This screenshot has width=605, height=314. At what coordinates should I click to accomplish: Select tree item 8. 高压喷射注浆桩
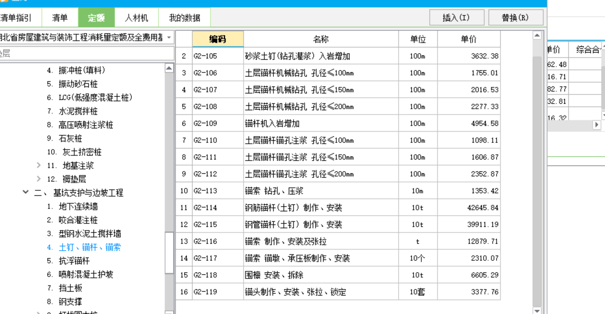(80, 125)
